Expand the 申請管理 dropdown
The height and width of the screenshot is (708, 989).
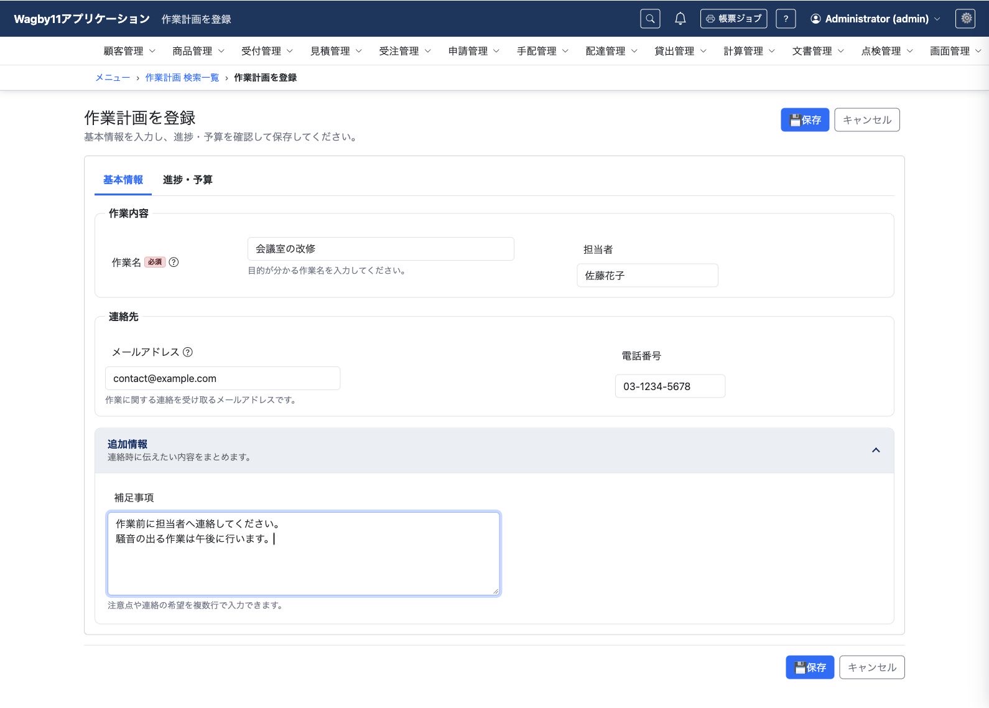[474, 51]
